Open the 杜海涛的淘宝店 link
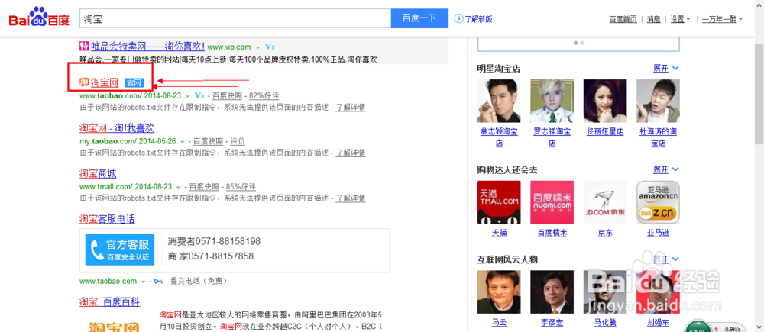Viewport: 764px width, 332px height. (x=659, y=138)
